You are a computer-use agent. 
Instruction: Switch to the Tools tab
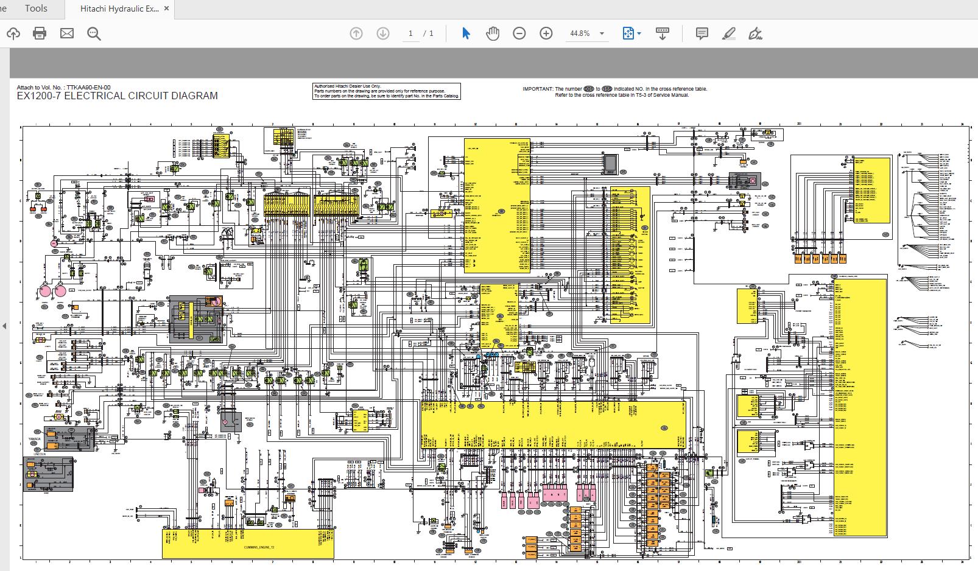[x=36, y=9]
